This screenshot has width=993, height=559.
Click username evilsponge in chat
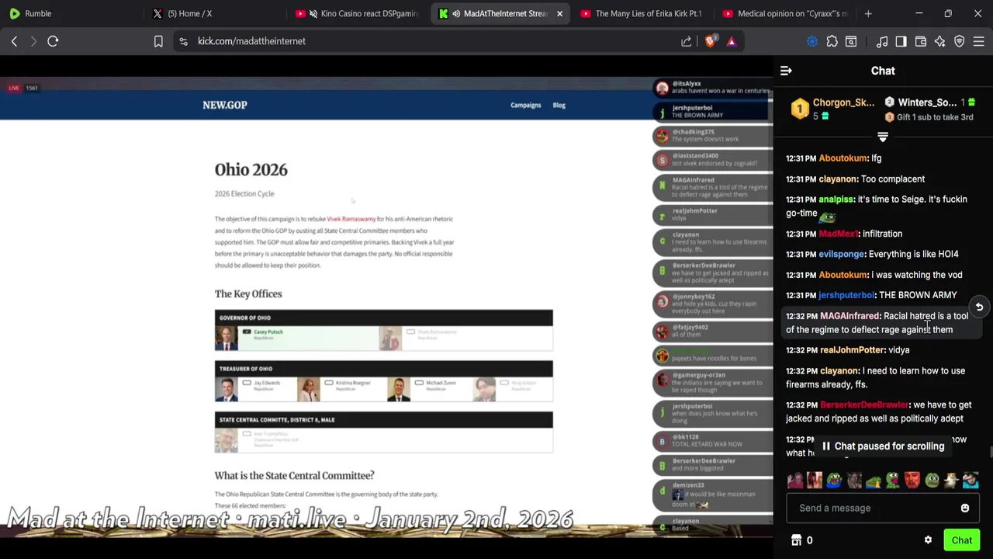(841, 254)
